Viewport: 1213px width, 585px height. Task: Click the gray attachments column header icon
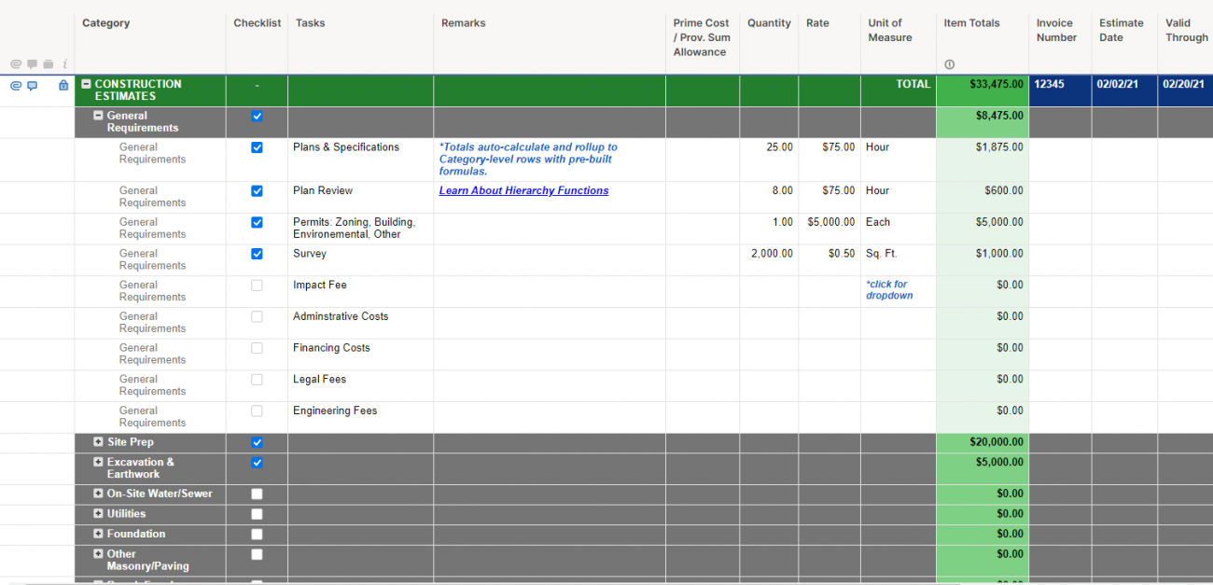(15, 64)
